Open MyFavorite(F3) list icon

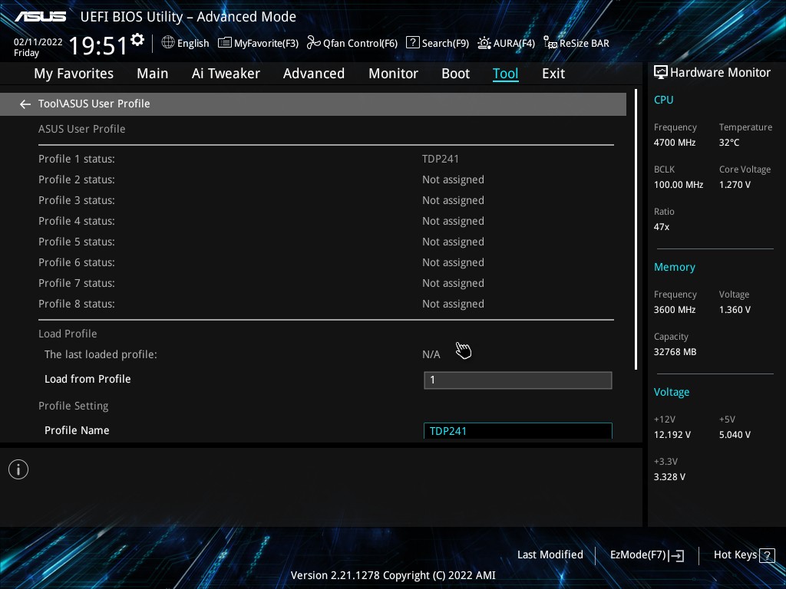coord(225,43)
